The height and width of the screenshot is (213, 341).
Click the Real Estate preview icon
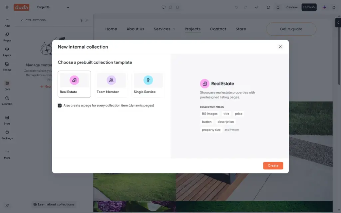coord(204,84)
